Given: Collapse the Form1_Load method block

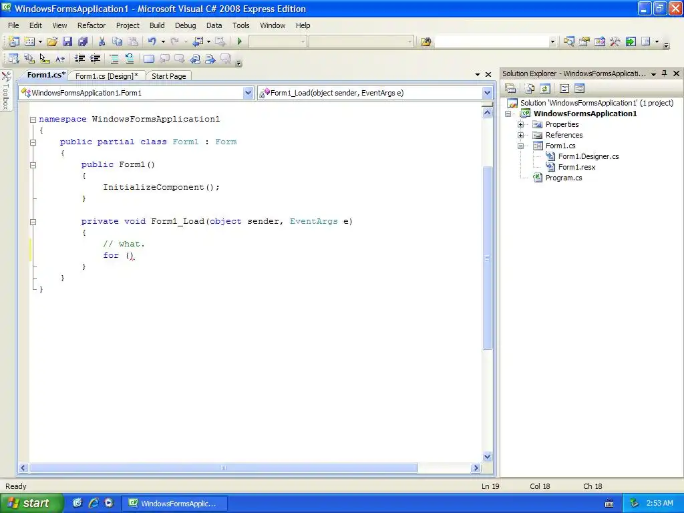Looking at the screenshot, I should 33,222.
